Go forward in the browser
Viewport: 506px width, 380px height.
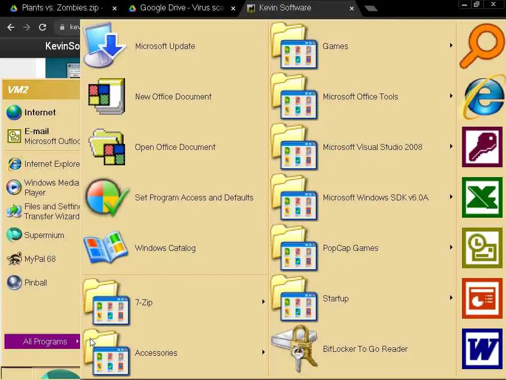point(27,27)
